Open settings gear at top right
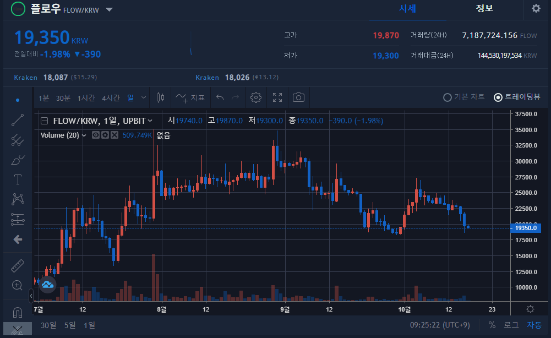551x338 pixels. pyautogui.click(x=536, y=8)
